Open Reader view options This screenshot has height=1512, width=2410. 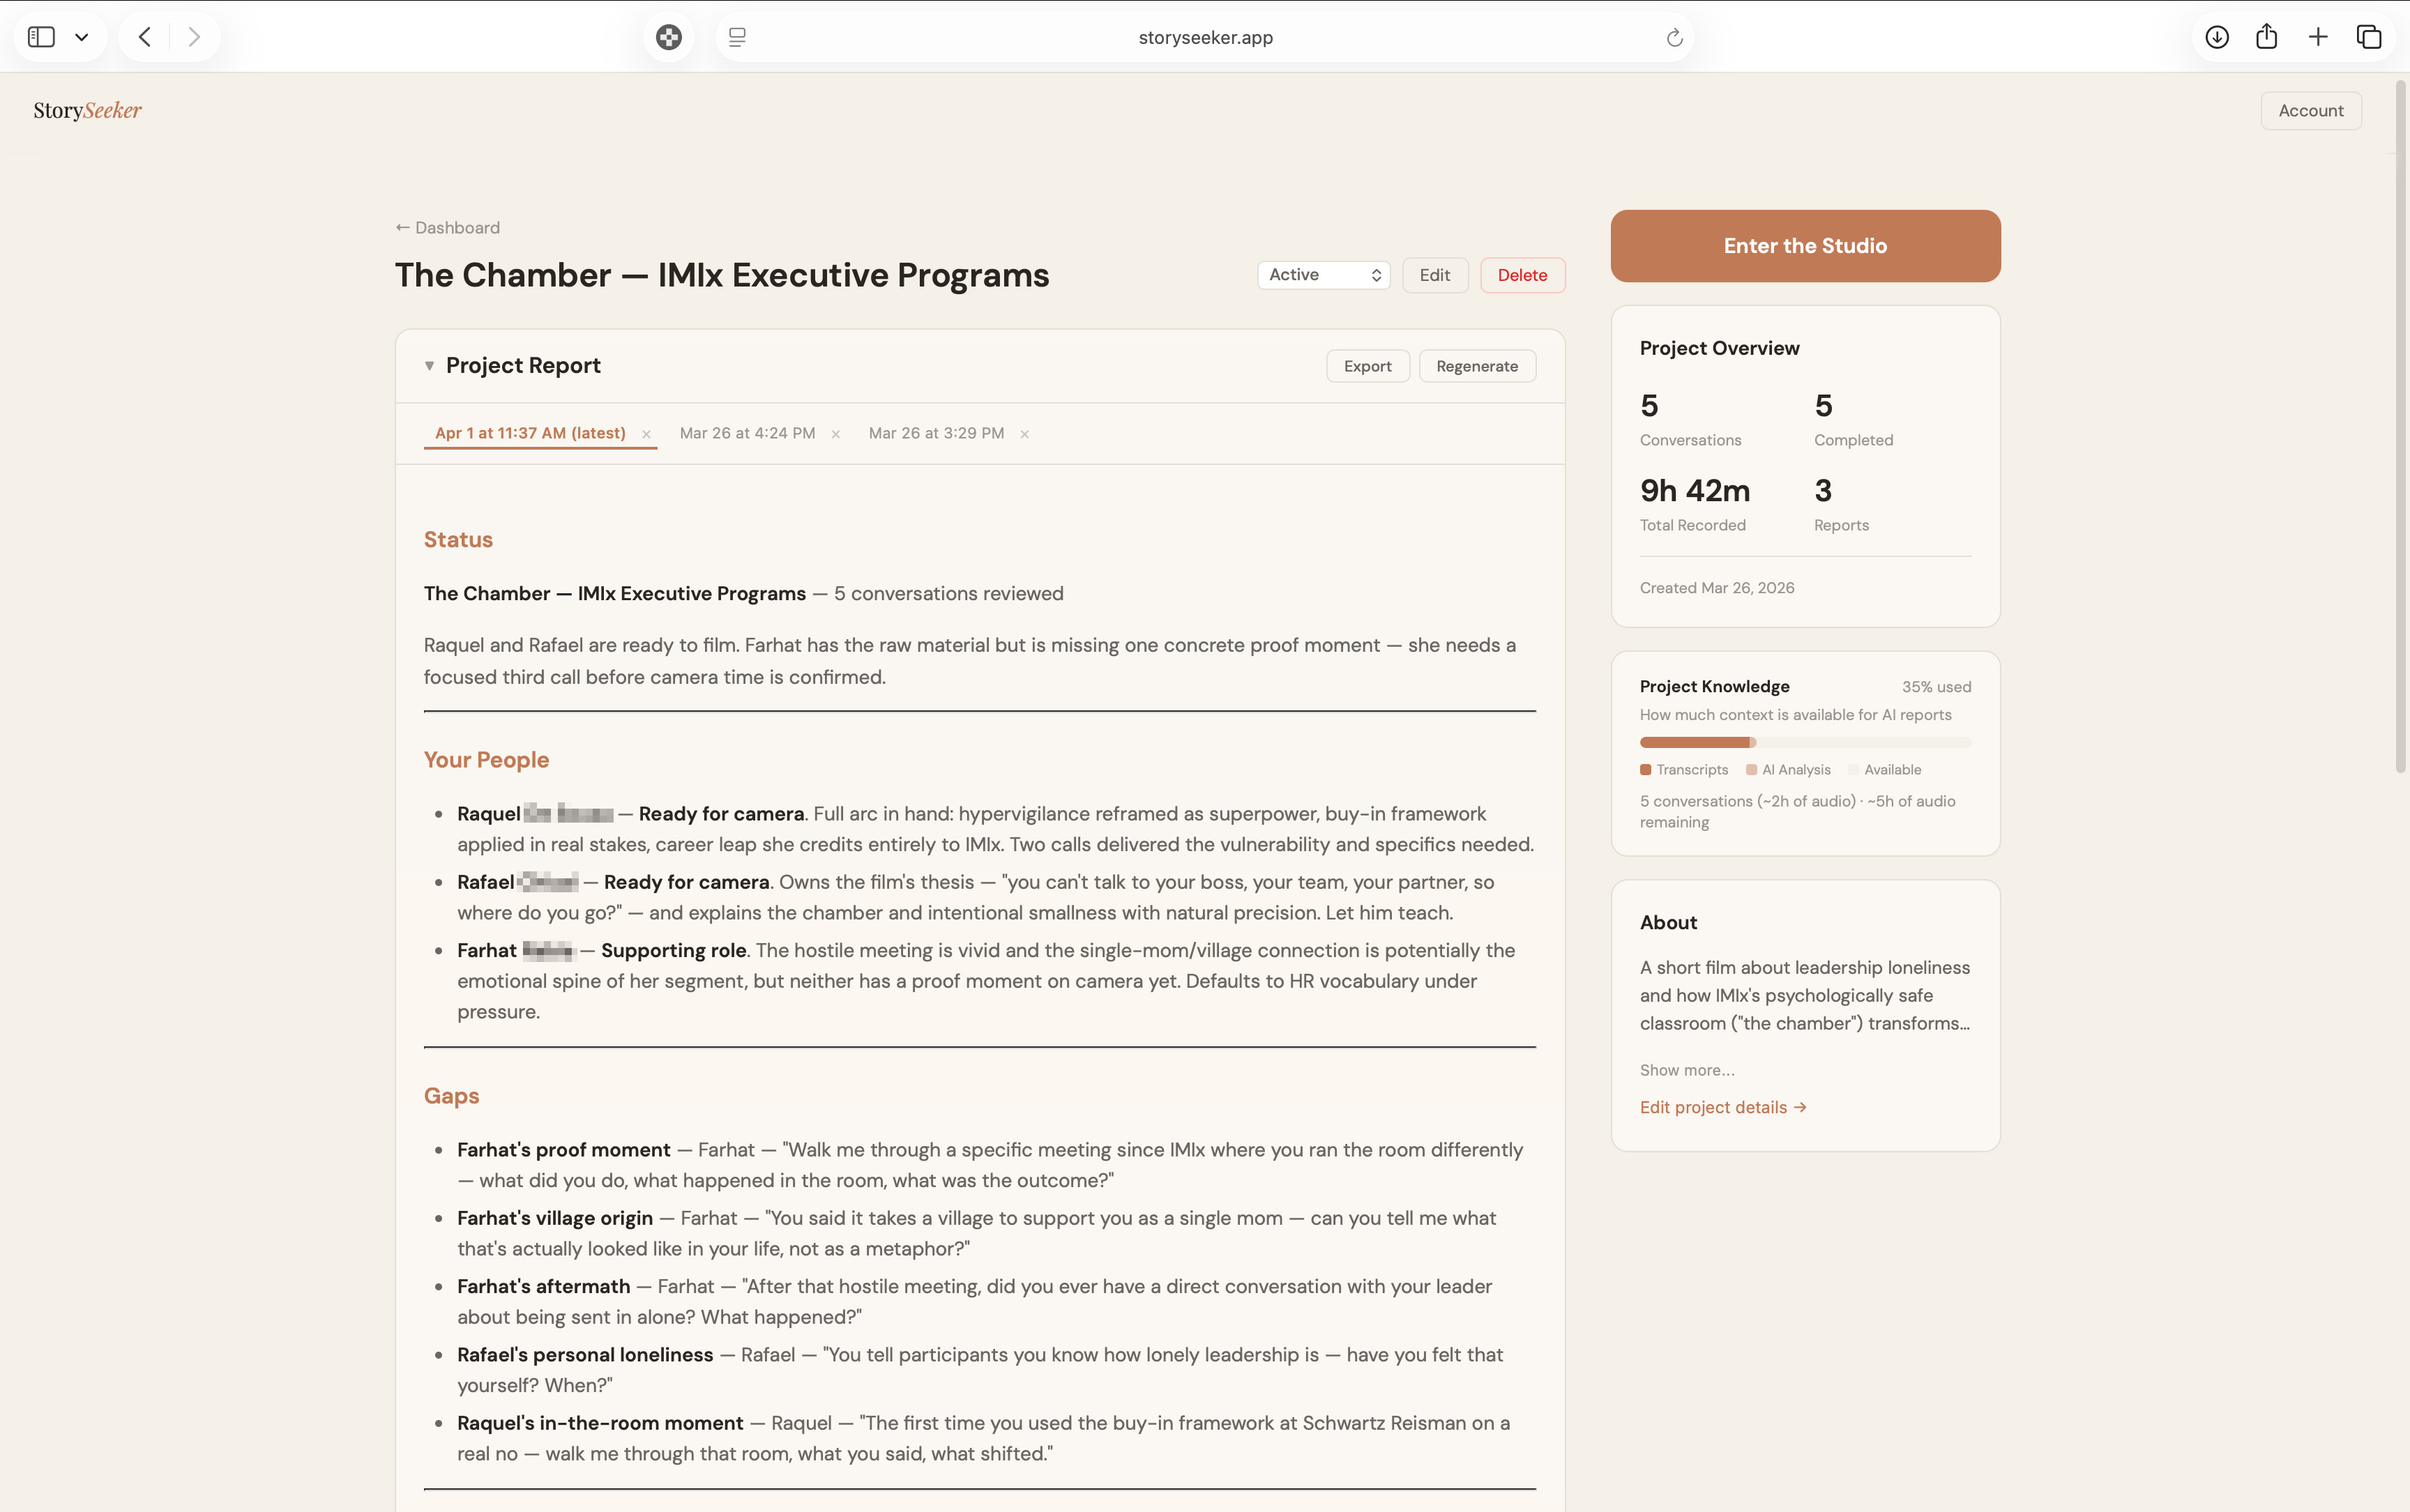click(x=737, y=36)
